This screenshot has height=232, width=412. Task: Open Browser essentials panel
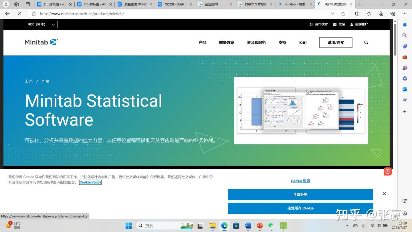[x=393, y=13]
